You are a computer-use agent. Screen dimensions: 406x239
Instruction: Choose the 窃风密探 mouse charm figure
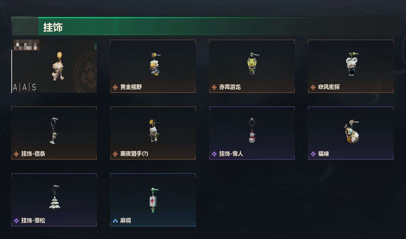(x=351, y=64)
